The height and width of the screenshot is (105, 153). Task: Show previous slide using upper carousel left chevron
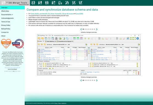[x=81, y=29]
